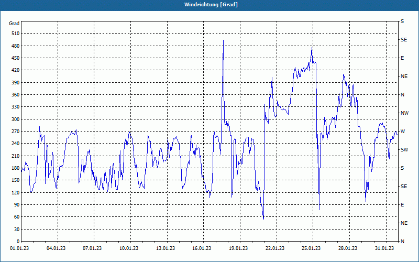Click the date label 19.01.23

[238, 248]
